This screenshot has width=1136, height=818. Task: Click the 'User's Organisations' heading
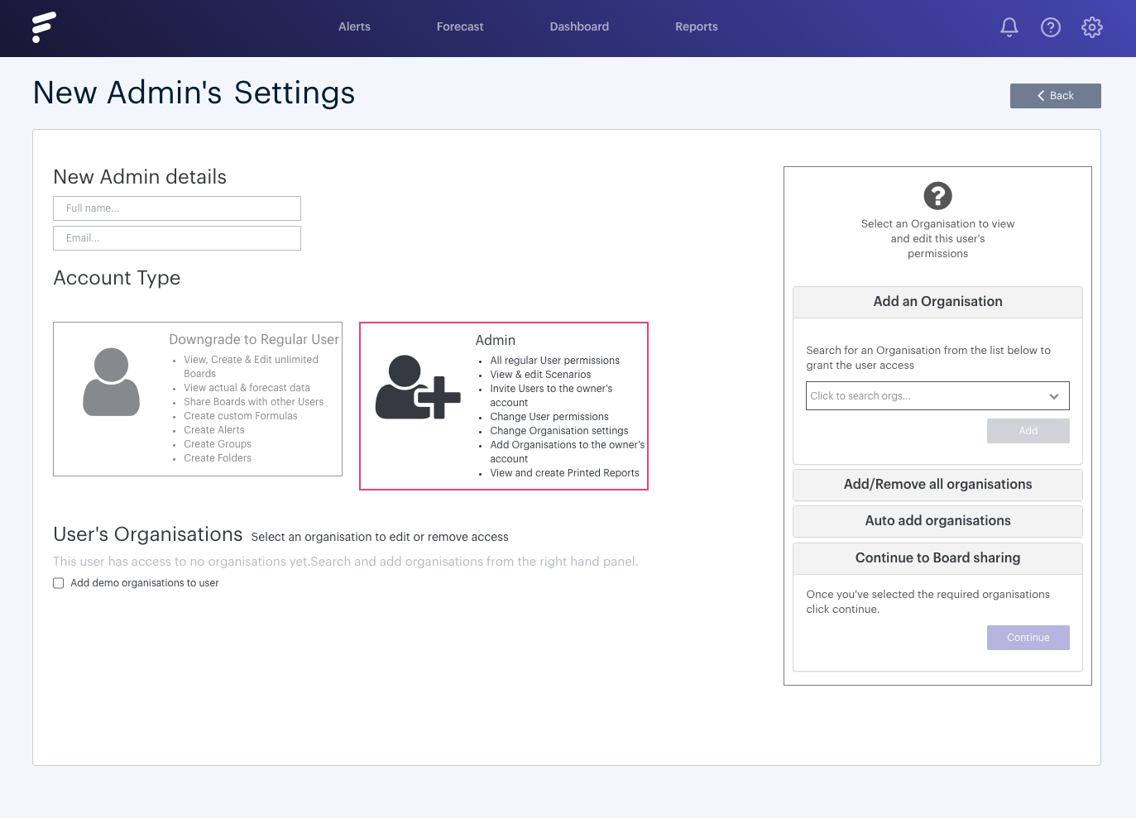pyautogui.click(x=148, y=534)
